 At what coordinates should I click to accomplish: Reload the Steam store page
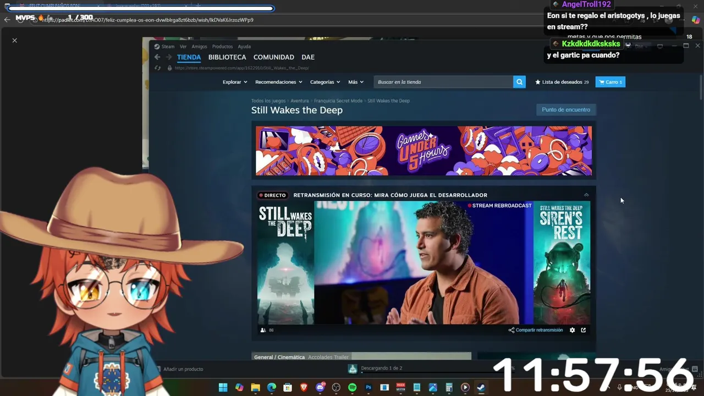tap(157, 68)
